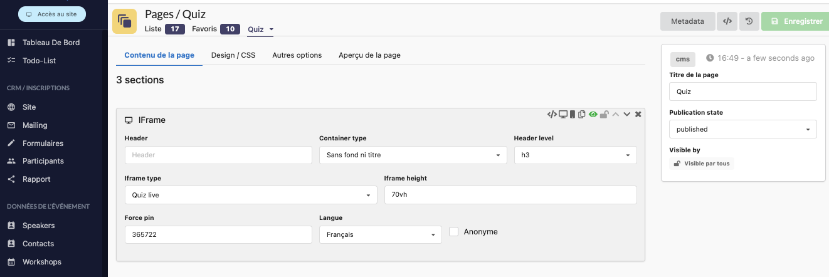Open the Container type dropdown

tap(413, 155)
